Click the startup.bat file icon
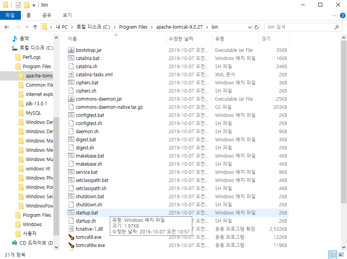 click(71, 213)
